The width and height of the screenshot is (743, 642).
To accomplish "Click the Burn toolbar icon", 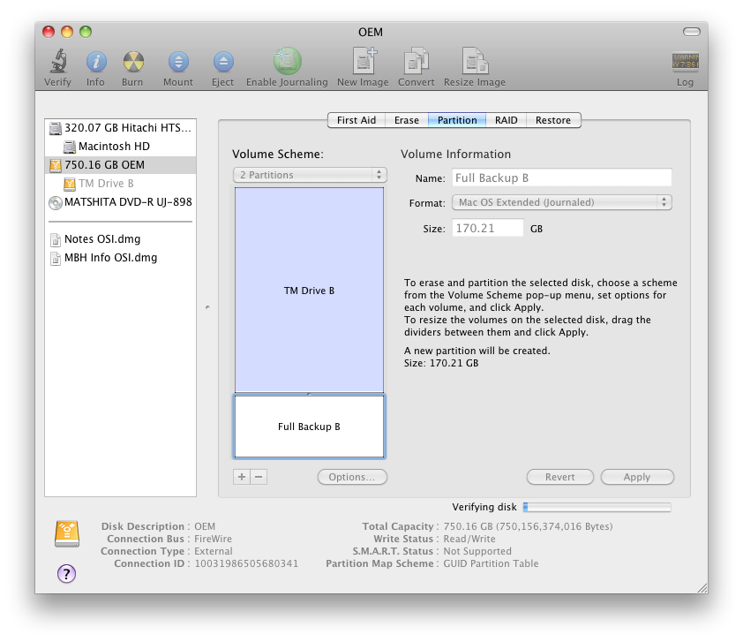I will (133, 62).
